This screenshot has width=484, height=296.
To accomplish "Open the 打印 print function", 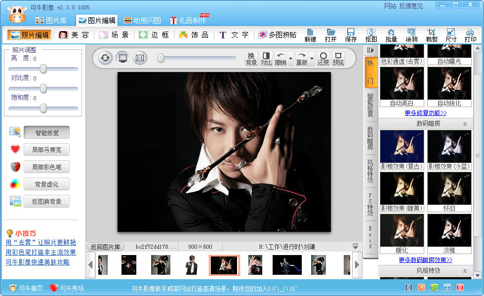I will click(470, 35).
